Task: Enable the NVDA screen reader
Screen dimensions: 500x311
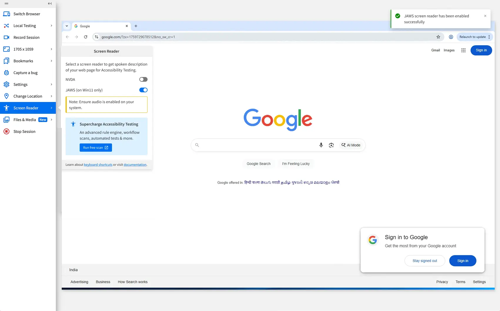Action: pos(143,79)
